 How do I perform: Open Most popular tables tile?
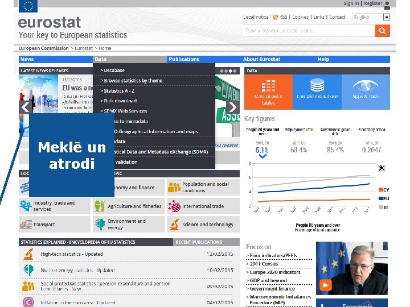click(268, 92)
